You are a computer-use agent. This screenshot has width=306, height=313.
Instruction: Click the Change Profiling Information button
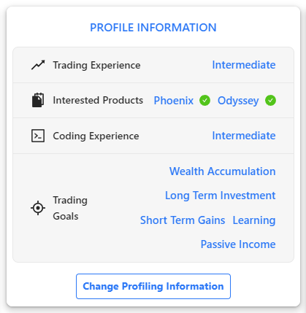(x=153, y=286)
